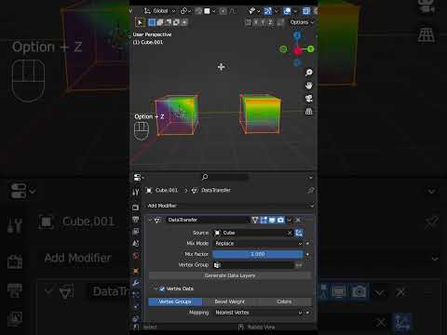Toggle Object Transform next to Source
The image size is (447, 335).
[x=299, y=233]
